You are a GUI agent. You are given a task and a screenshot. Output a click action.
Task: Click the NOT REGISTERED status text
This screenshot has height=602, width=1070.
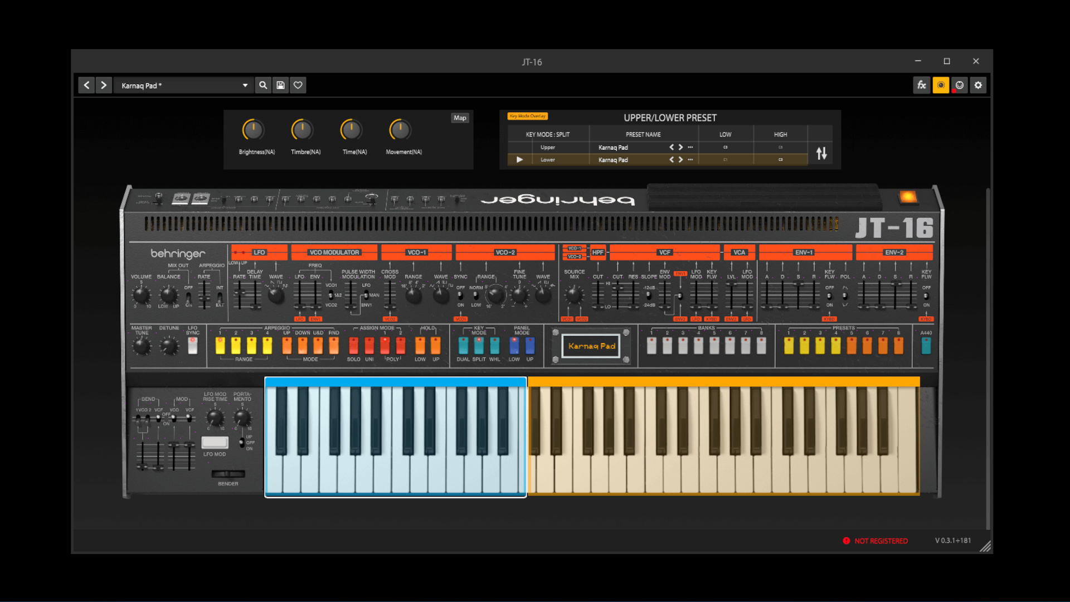point(881,541)
